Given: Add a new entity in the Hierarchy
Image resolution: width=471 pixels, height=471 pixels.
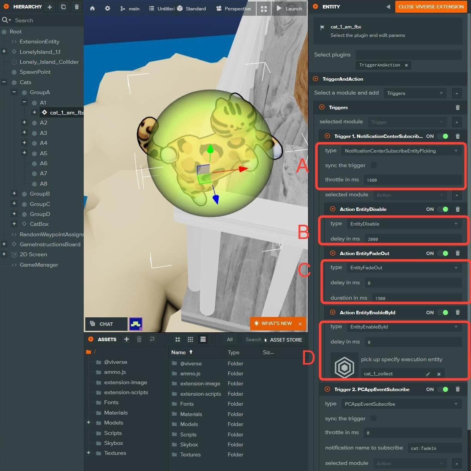Looking at the screenshot, I should [x=50, y=7].
